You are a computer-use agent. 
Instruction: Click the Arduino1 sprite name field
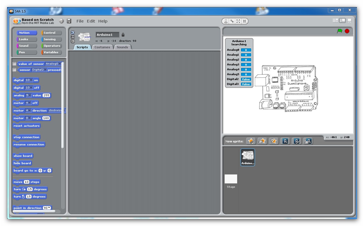coord(108,35)
